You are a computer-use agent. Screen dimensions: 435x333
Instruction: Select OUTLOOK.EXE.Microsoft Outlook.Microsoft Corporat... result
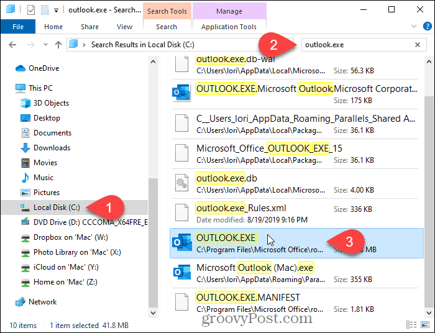point(295,94)
